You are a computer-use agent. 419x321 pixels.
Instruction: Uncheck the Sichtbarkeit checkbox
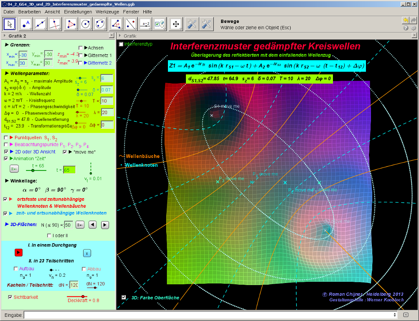[x=11, y=297]
